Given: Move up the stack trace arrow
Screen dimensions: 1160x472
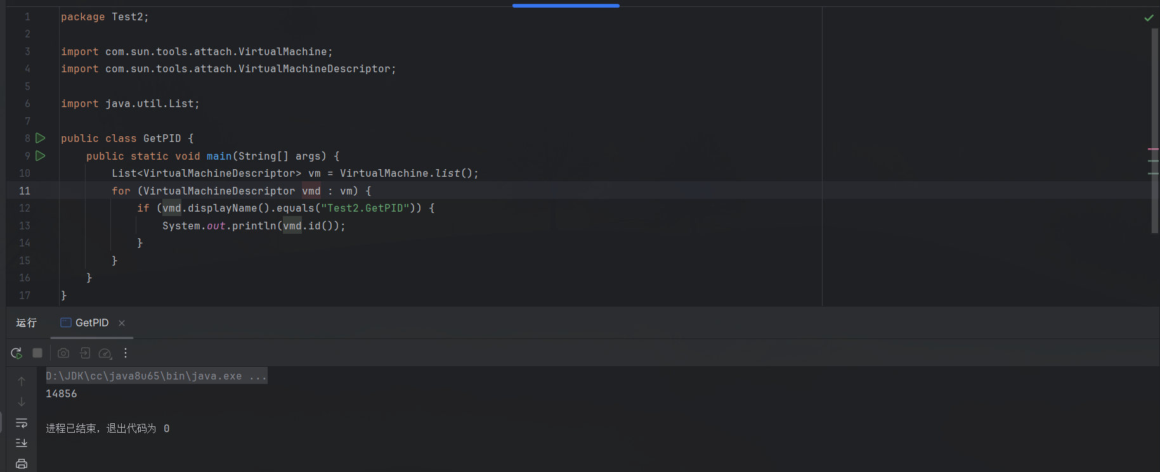Looking at the screenshot, I should (22, 381).
